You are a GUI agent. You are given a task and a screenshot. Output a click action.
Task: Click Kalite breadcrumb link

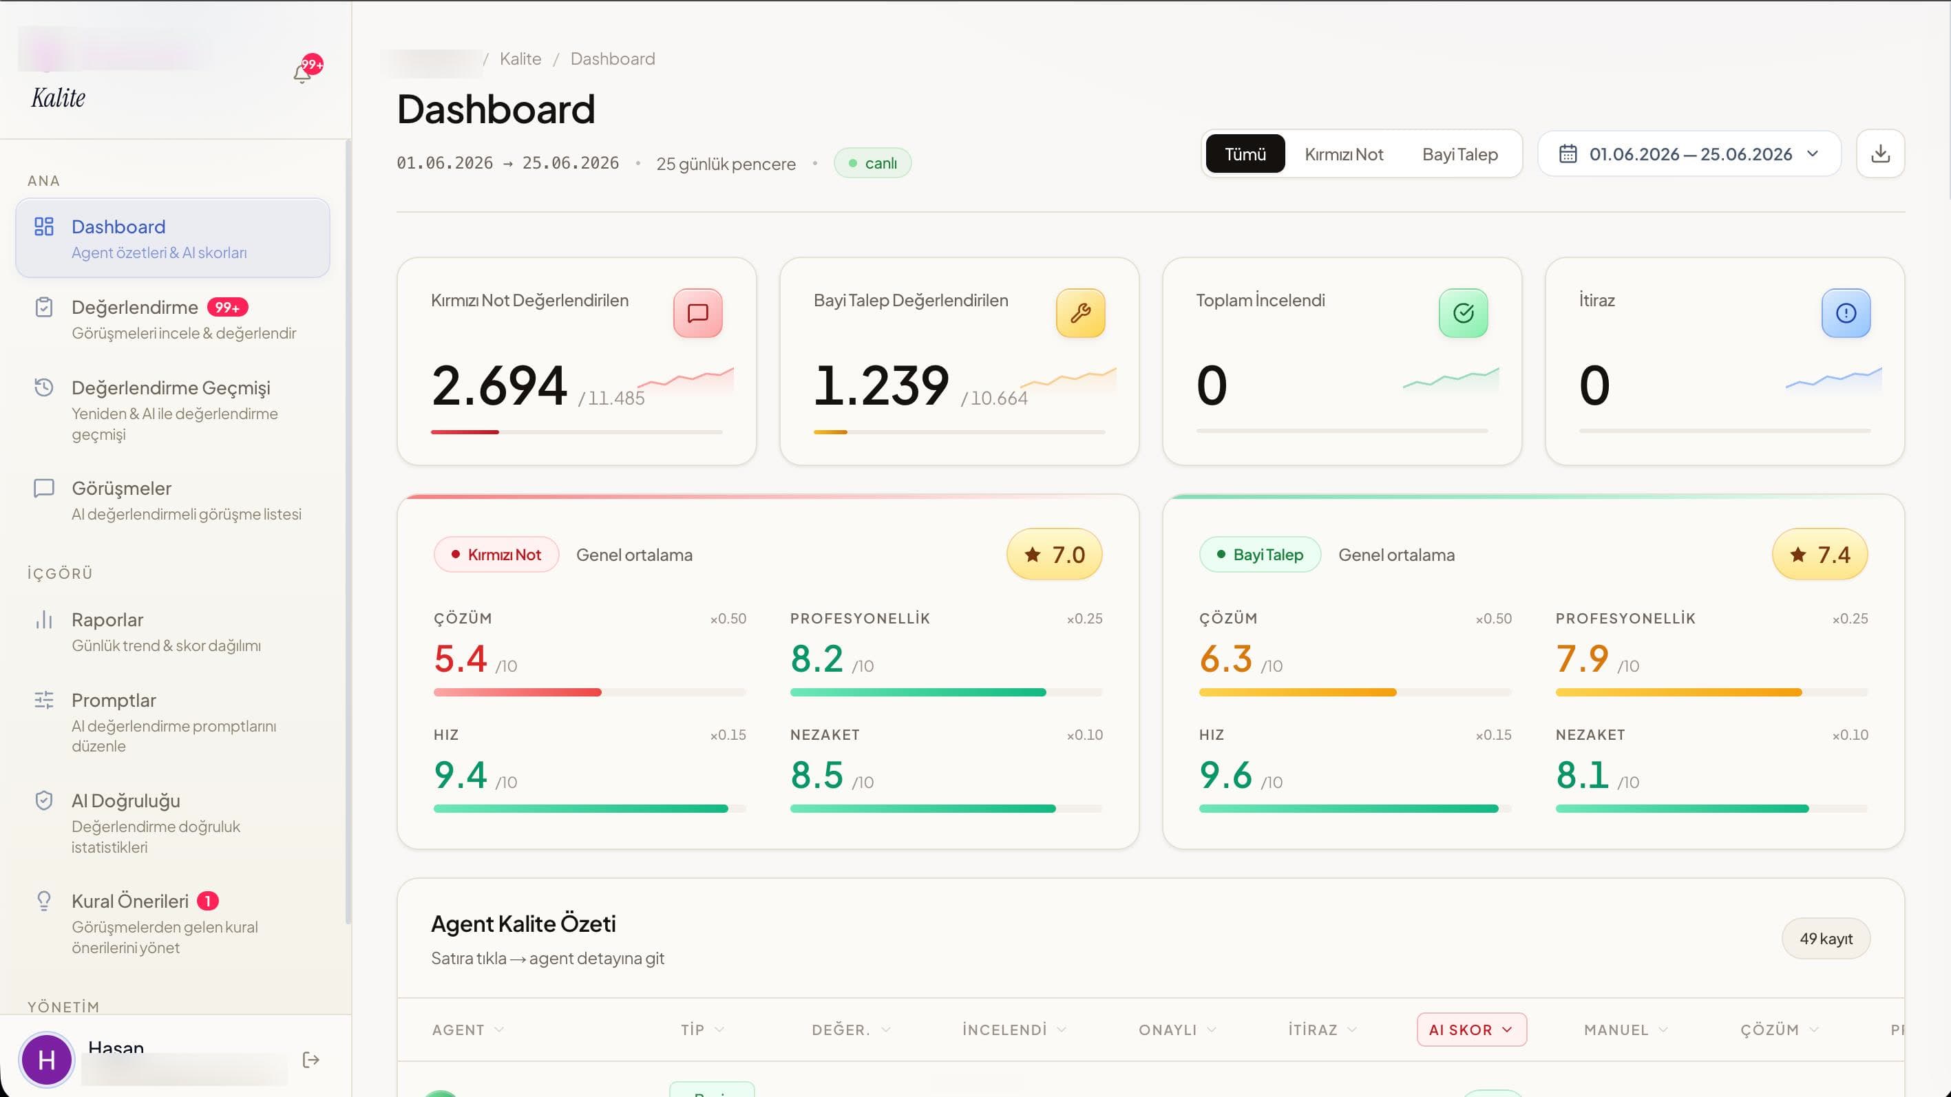click(520, 59)
